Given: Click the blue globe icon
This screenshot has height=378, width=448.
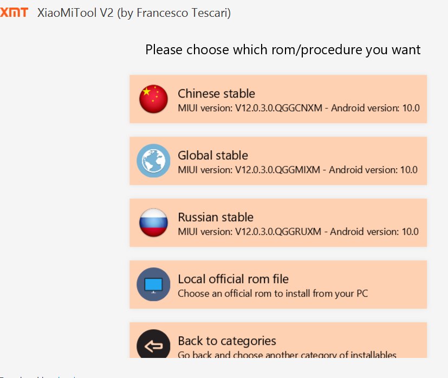Looking at the screenshot, I should 153,161.
